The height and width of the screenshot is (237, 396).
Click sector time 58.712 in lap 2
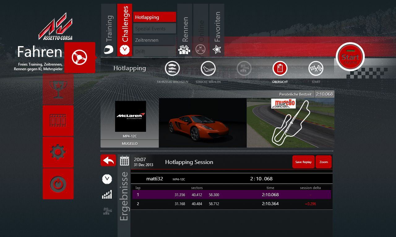coord(214,204)
